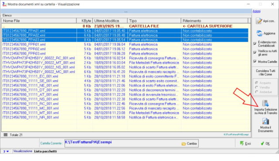Select file ITHVQWPH73P42H501Y_00022_RC_001.xml
Viewport: 279px width, 161px height.
coord(125,58)
